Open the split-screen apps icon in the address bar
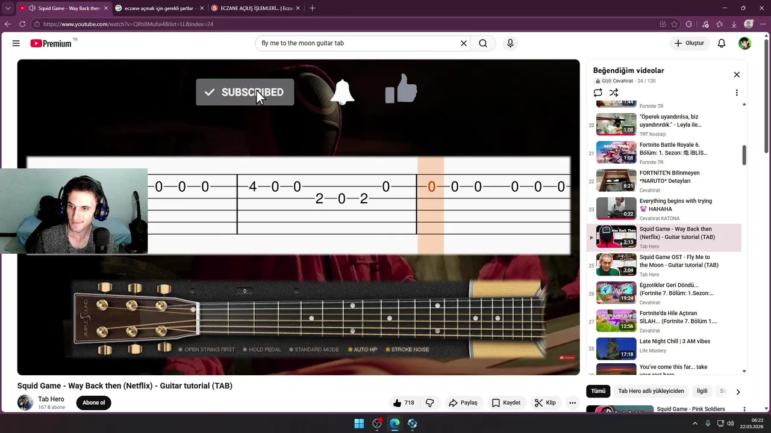 tap(663, 24)
